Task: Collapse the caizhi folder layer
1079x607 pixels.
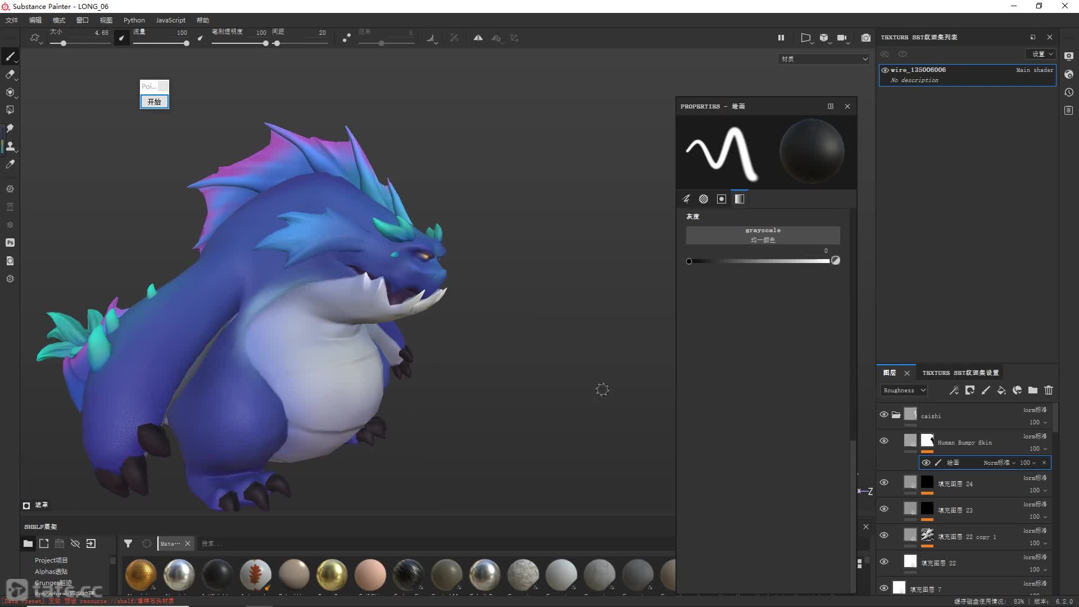Action: pyautogui.click(x=896, y=415)
